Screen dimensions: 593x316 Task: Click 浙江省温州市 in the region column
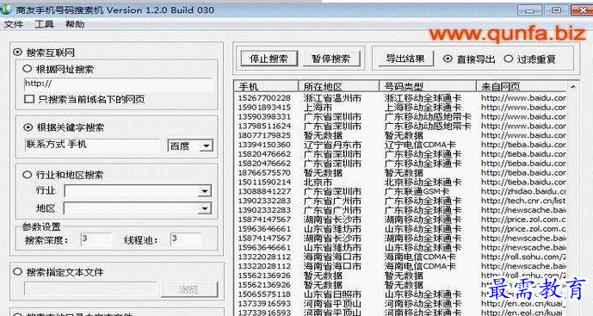[332, 98]
